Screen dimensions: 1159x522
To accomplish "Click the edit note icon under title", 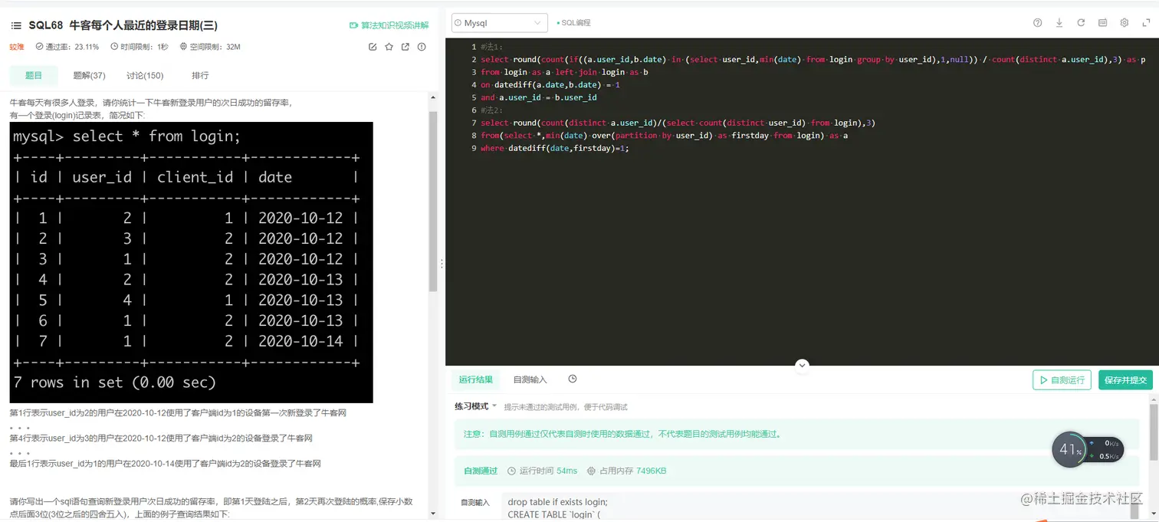I will 373,47.
